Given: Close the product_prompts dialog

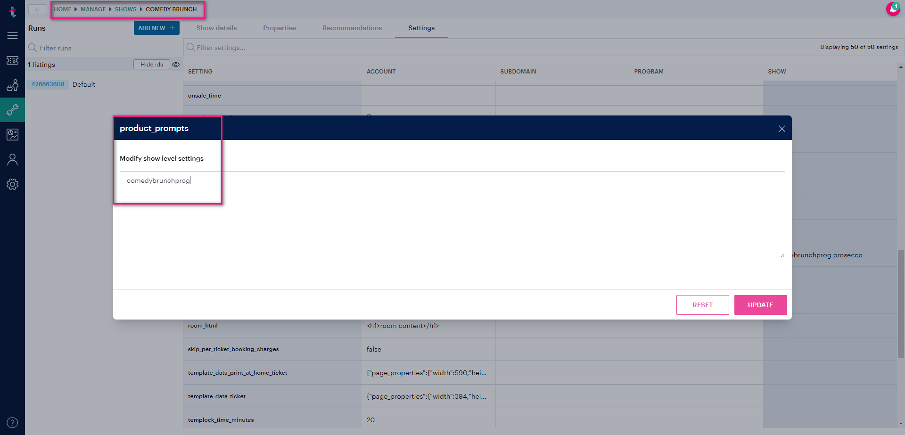Looking at the screenshot, I should coord(782,129).
